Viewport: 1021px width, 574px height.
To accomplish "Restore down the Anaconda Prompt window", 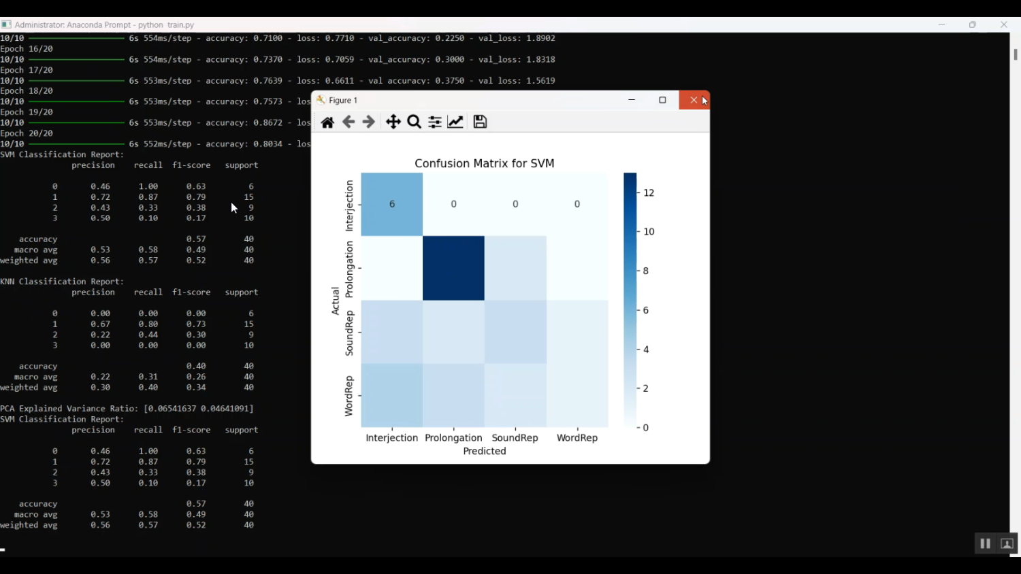I will pos(972,24).
